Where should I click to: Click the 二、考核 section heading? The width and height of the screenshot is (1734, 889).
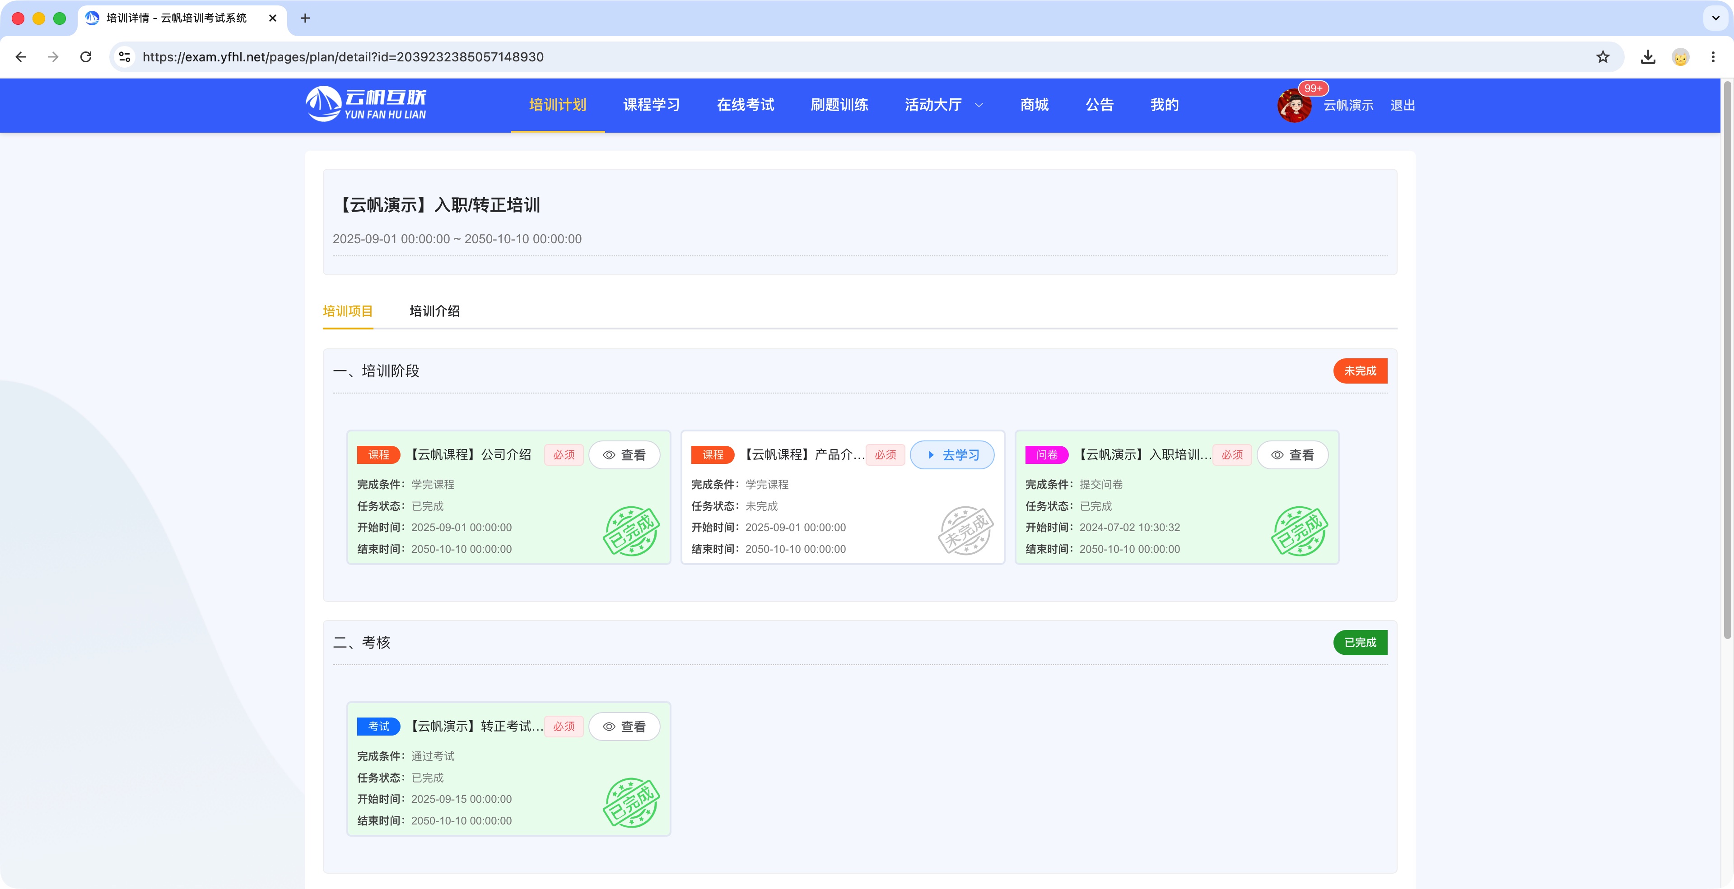pyautogui.click(x=361, y=643)
